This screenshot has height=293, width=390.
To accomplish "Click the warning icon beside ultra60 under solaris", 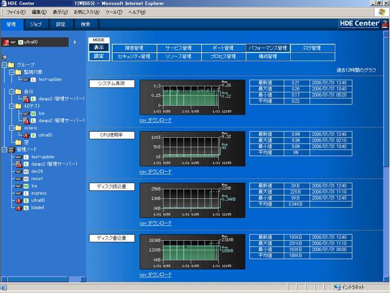I will (26, 135).
